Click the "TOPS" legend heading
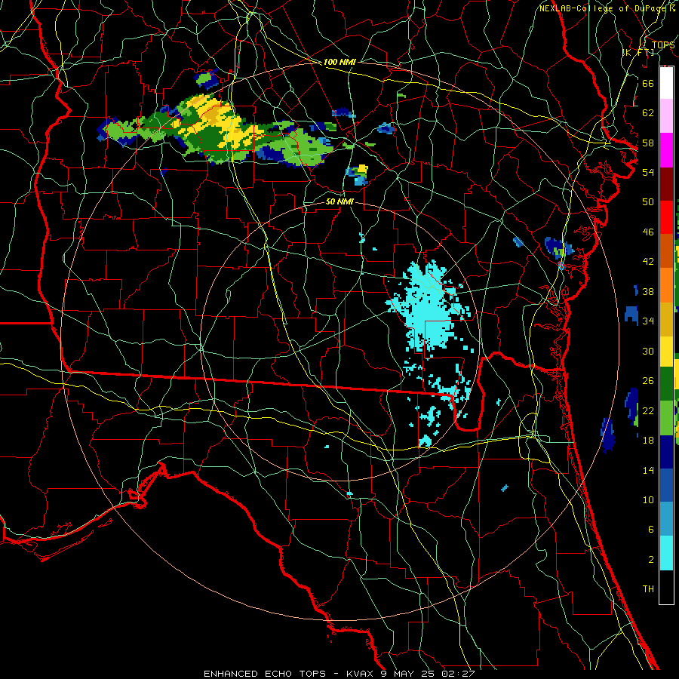Viewport: 679px width, 679px height. (x=662, y=45)
